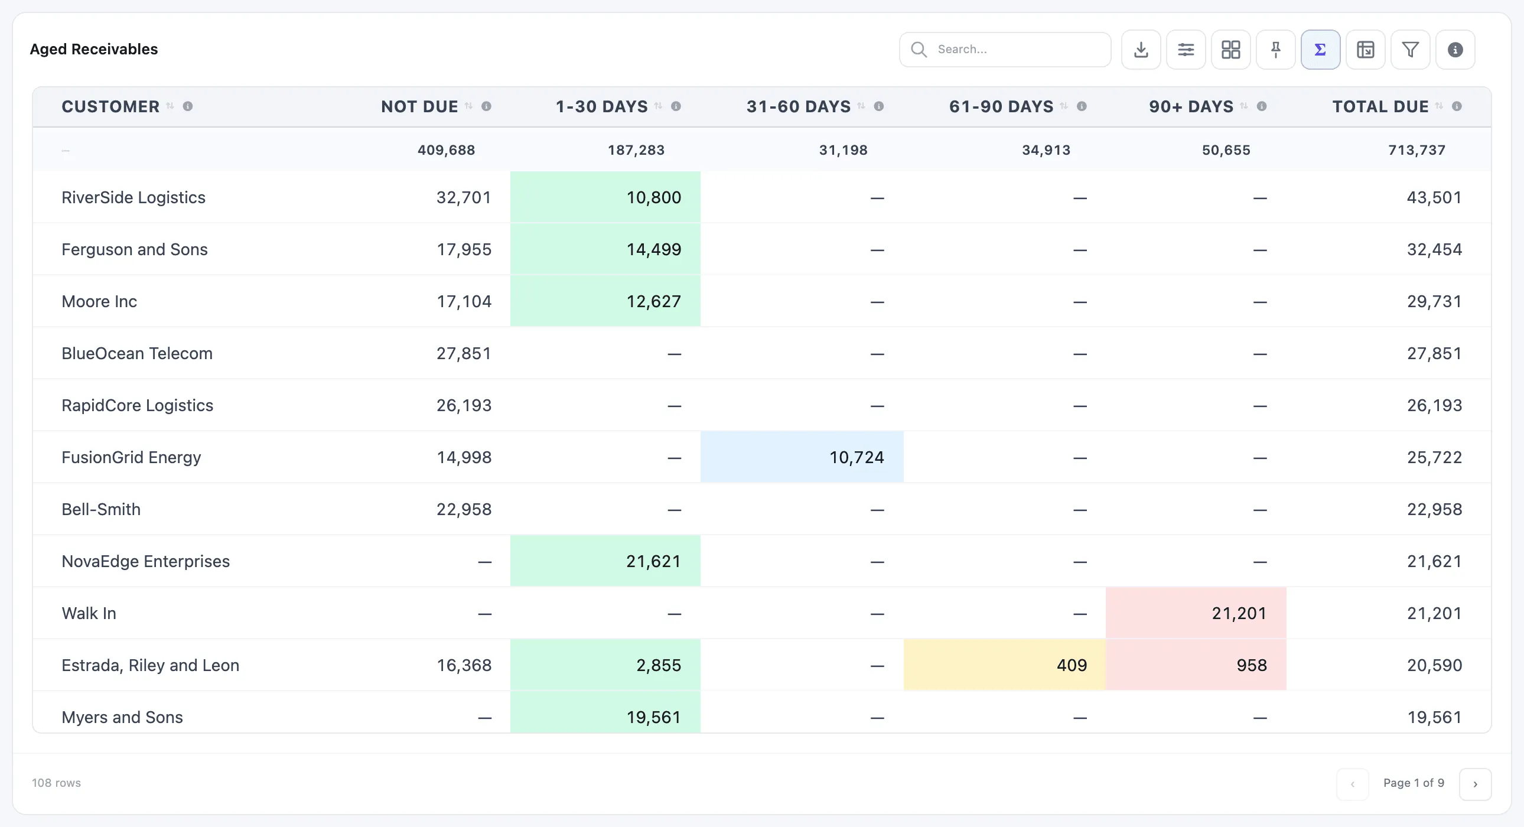Click the Bell-Smith customer name
Screen dimensions: 1524x827
pos(101,510)
